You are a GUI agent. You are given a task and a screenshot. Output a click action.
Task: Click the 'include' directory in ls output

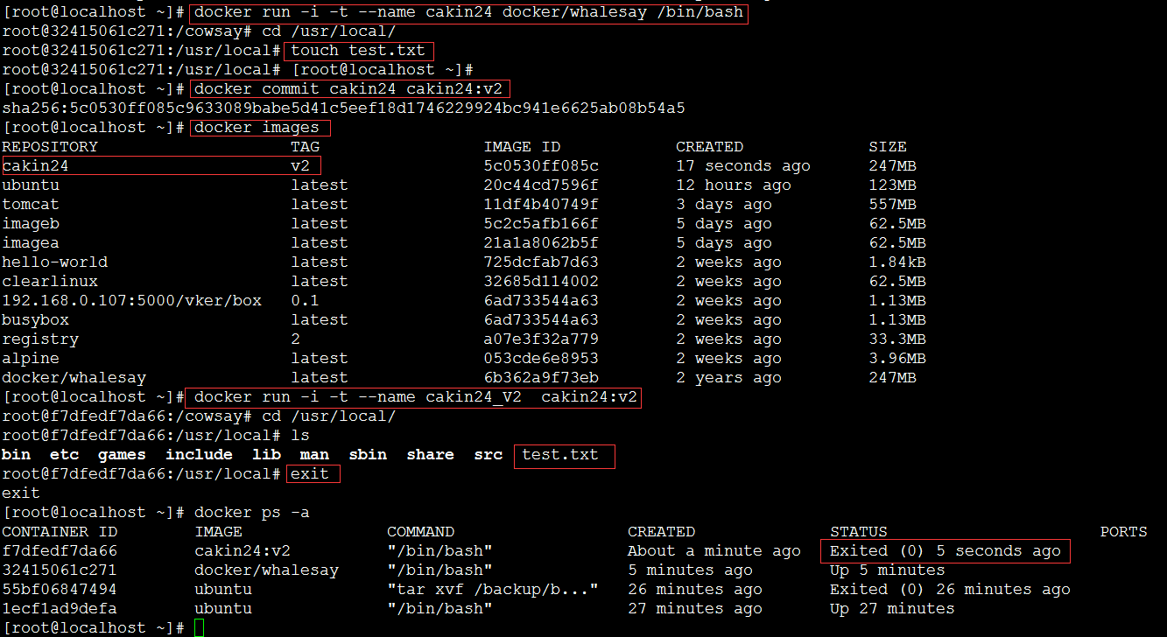pyautogui.click(x=199, y=455)
